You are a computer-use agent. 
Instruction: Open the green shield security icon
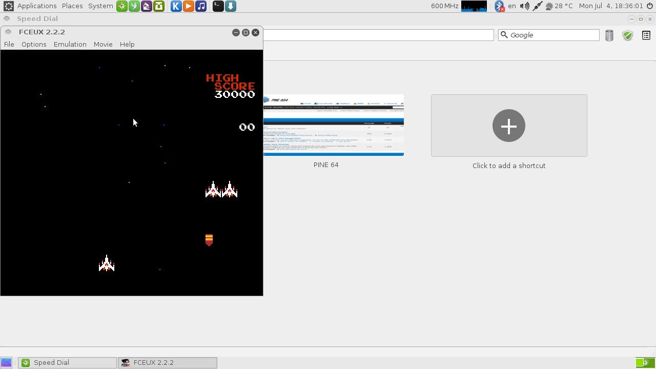tap(627, 35)
